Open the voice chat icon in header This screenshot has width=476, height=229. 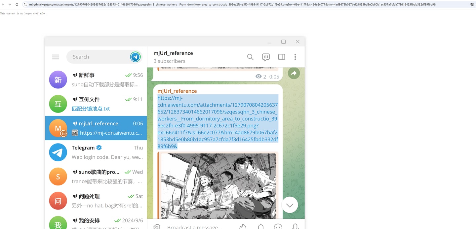[x=266, y=57]
